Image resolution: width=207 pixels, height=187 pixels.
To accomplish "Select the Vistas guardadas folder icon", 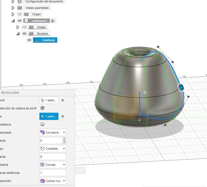I will (x=20, y=8).
